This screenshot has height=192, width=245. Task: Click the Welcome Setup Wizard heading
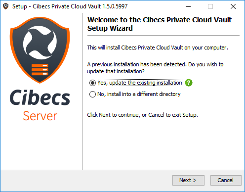160,24
